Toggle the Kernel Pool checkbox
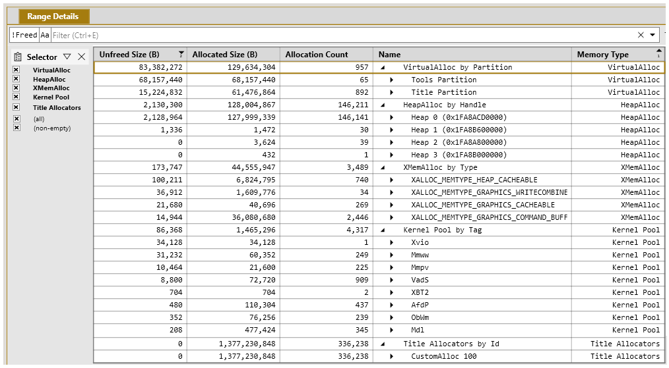This screenshot has height=368, width=669. 16,97
